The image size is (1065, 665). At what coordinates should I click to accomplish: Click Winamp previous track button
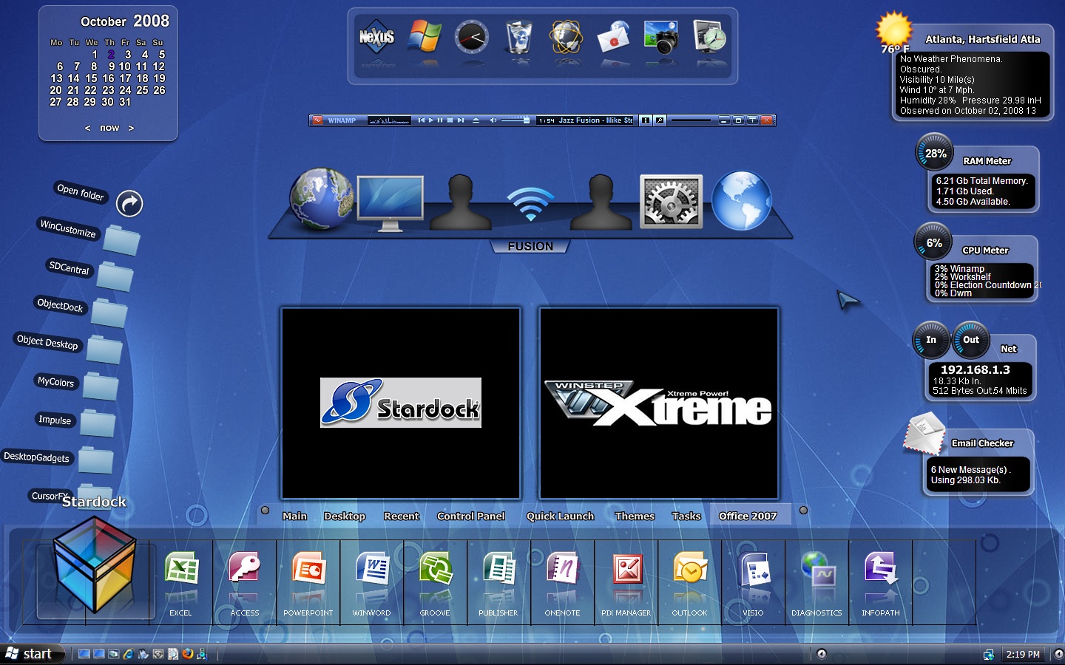pyautogui.click(x=422, y=120)
